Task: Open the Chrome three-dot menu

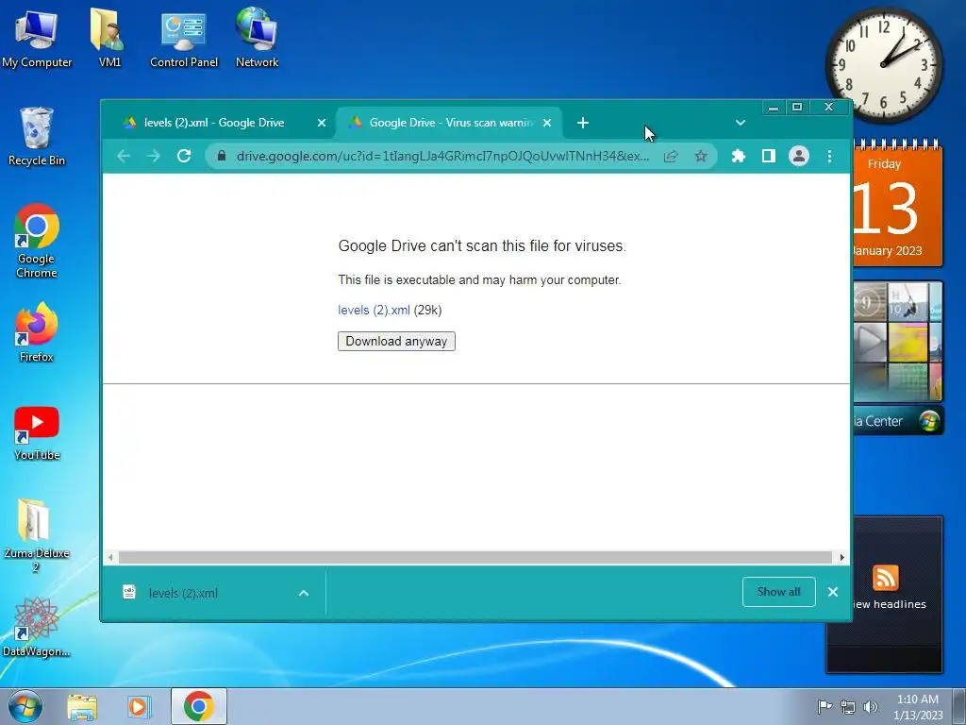Action: 830,156
